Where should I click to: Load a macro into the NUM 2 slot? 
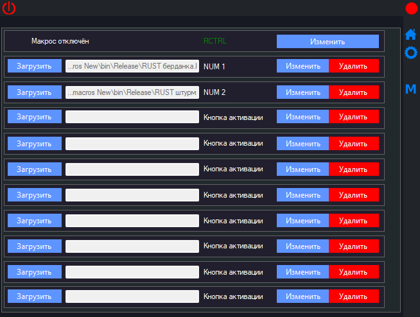click(x=35, y=92)
